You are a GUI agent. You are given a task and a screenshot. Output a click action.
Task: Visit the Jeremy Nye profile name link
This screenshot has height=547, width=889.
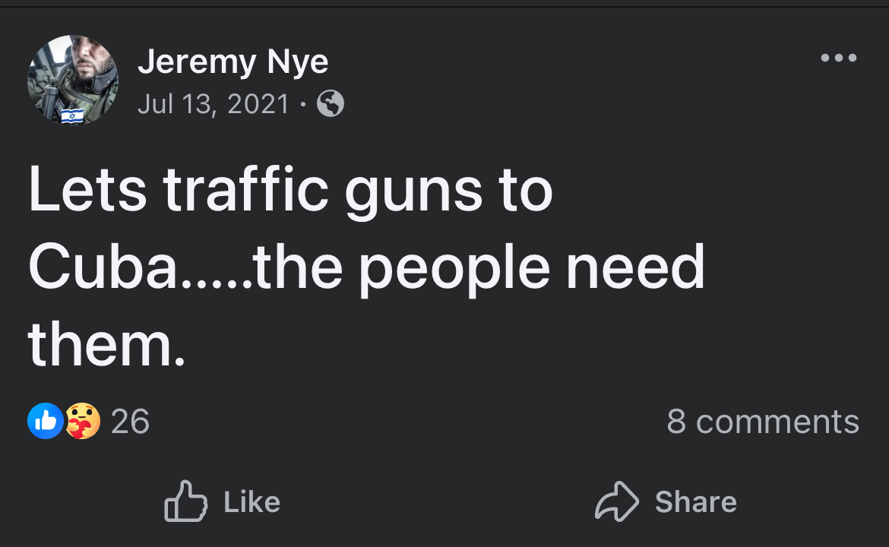point(233,62)
